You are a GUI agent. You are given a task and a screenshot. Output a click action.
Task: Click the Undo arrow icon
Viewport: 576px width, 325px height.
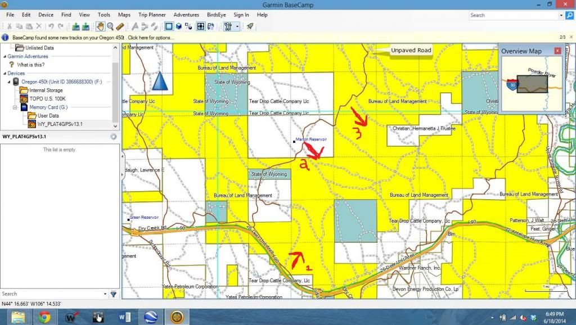pyautogui.click(x=51, y=26)
